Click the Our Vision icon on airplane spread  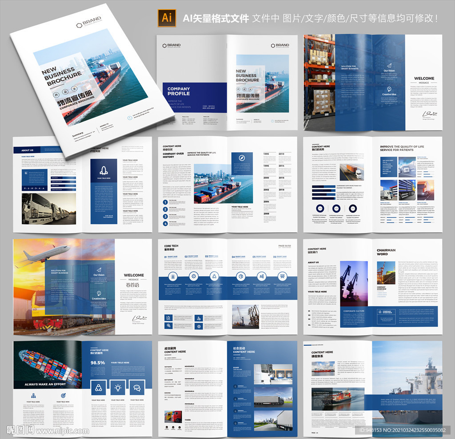(x=99, y=270)
